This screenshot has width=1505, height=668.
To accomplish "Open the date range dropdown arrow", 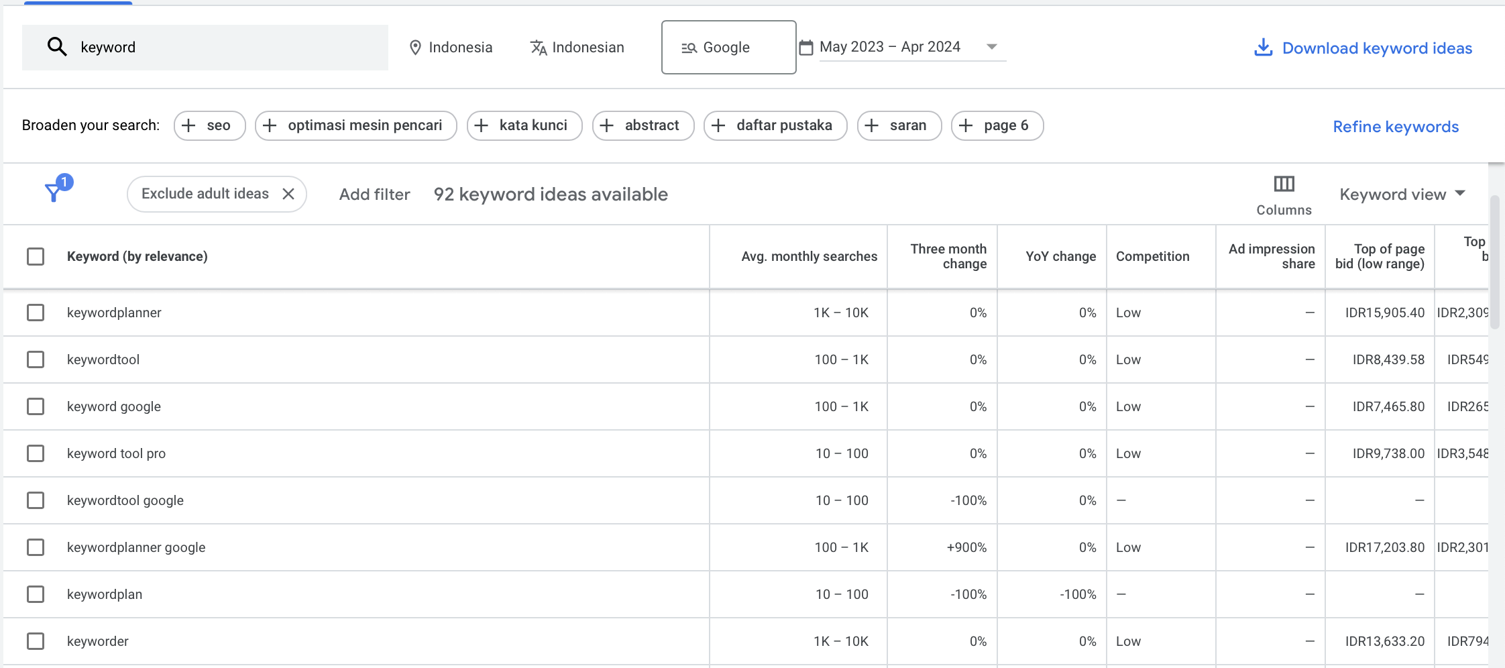I will click(992, 46).
